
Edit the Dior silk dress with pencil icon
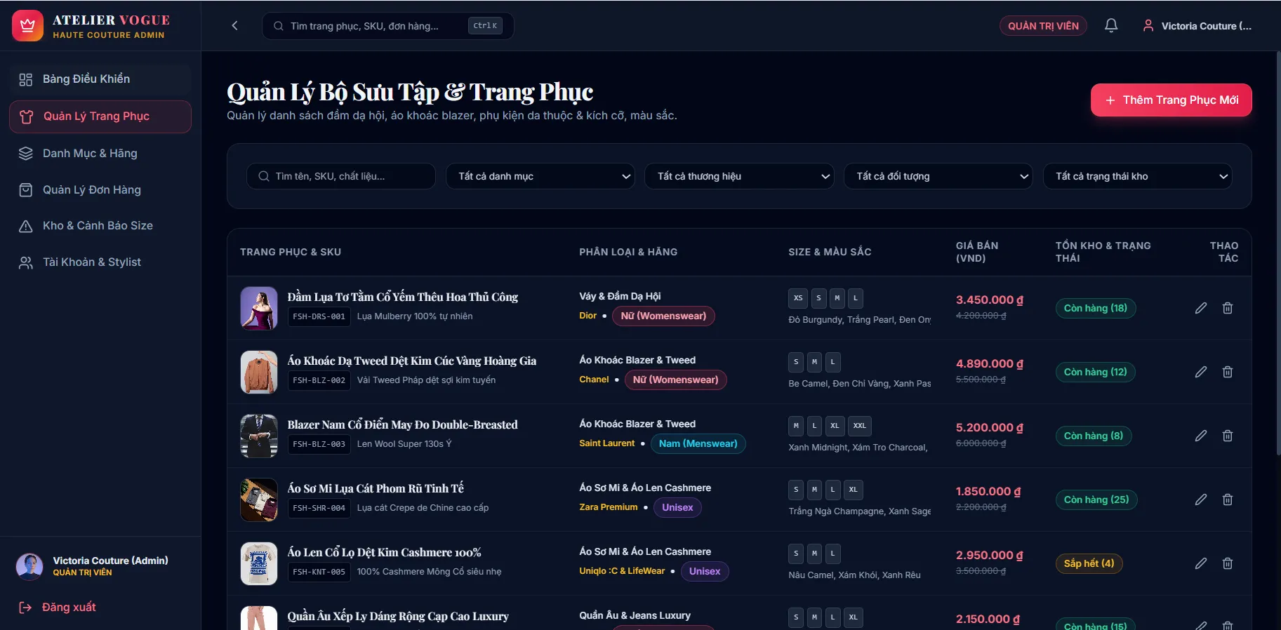point(1201,308)
